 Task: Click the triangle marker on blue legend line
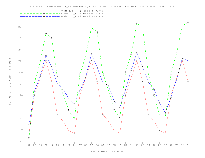(44, 17)
